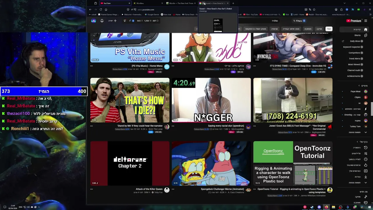Play the PS Vita Music Home Menu video
The width and height of the screenshot is (373, 210).
130,48
